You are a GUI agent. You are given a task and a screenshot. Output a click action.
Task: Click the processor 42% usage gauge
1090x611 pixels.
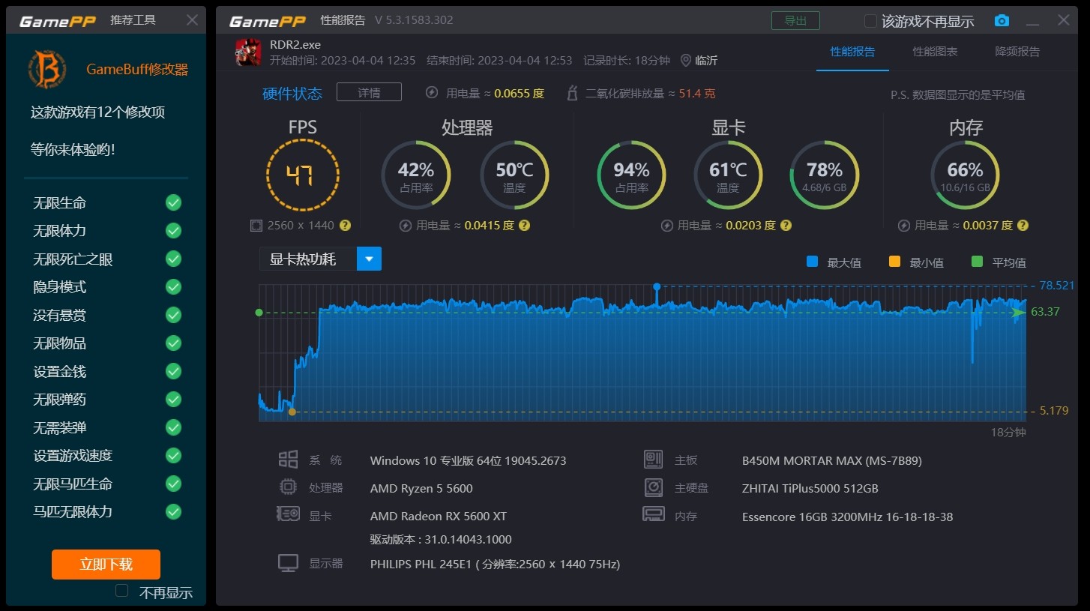tap(416, 175)
